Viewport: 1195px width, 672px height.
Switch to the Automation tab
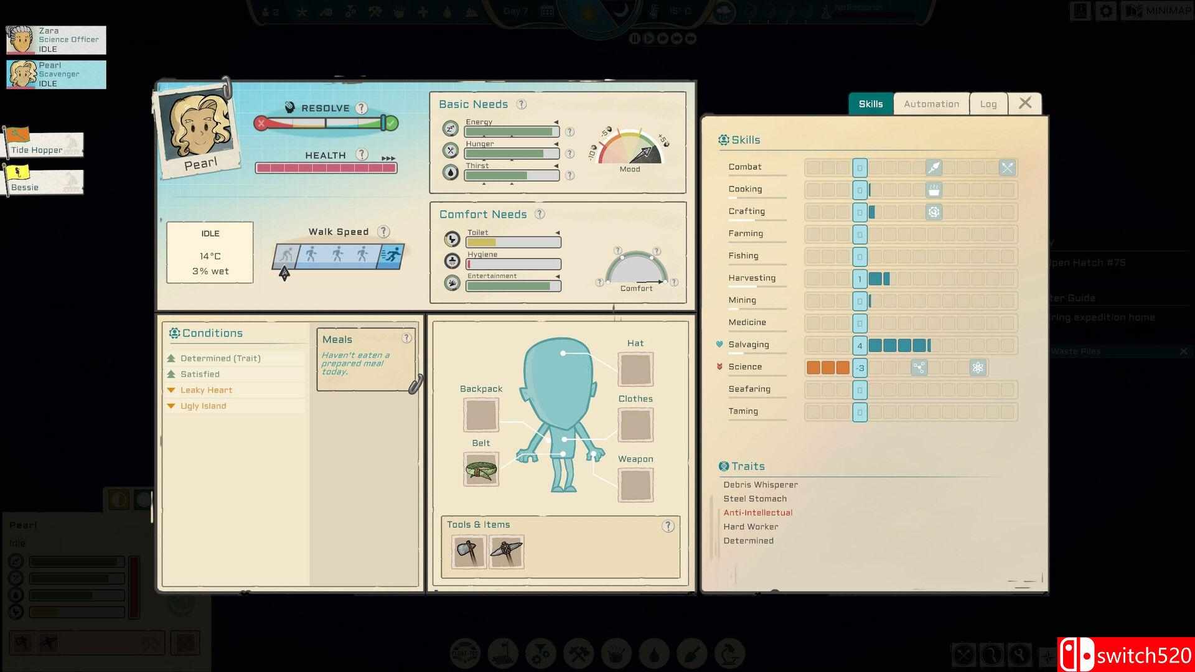[x=931, y=104]
